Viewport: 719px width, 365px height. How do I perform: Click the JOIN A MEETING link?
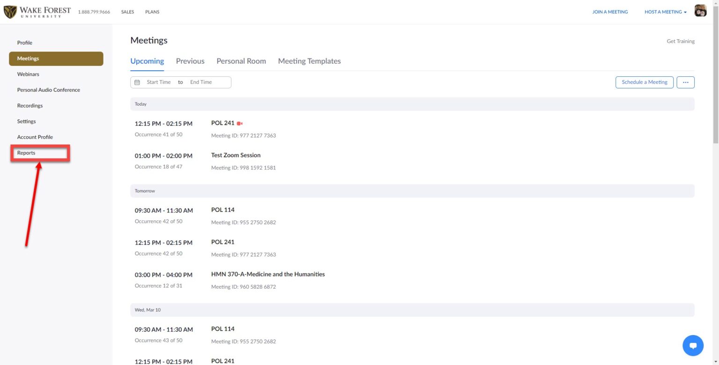coord(610,12)
